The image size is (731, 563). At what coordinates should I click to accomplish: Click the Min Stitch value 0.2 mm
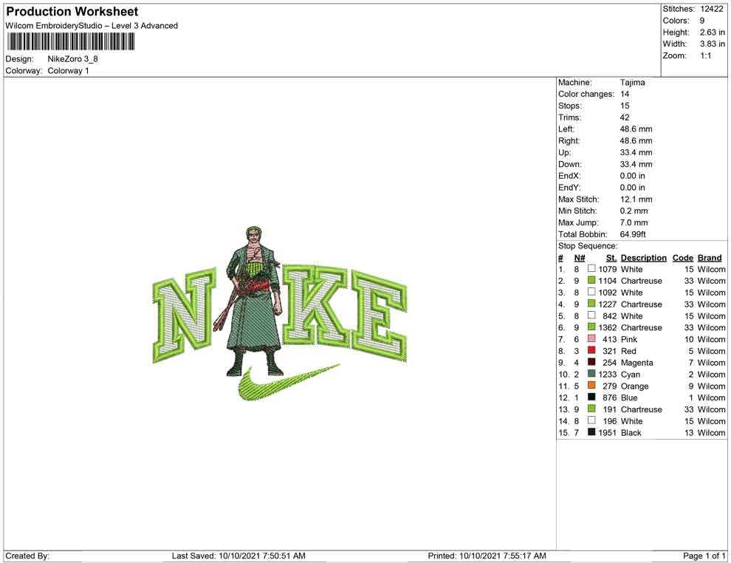point(634,211)
